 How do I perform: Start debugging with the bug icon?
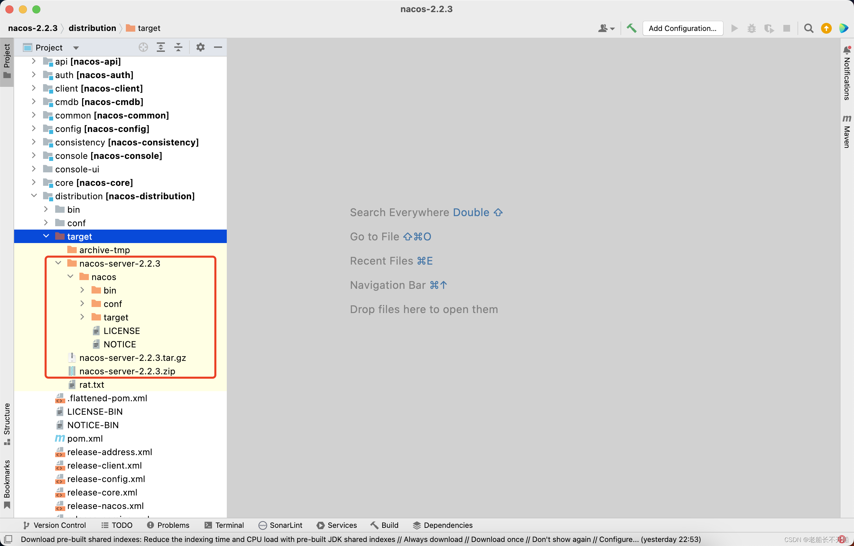pos(751,28)
